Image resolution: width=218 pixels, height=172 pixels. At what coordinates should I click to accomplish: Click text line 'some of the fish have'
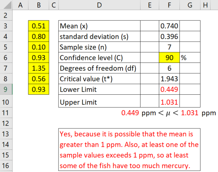point(125,166)
